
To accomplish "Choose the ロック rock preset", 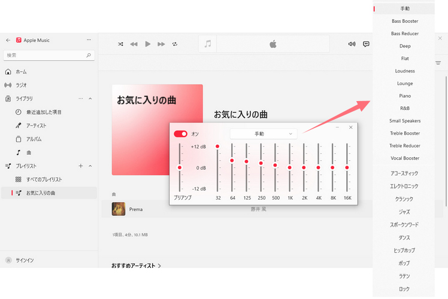I will coord(404,289).
